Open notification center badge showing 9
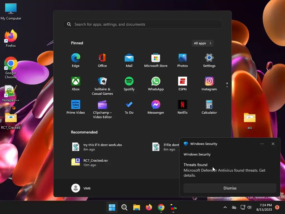285x214 pixels. 277,207
